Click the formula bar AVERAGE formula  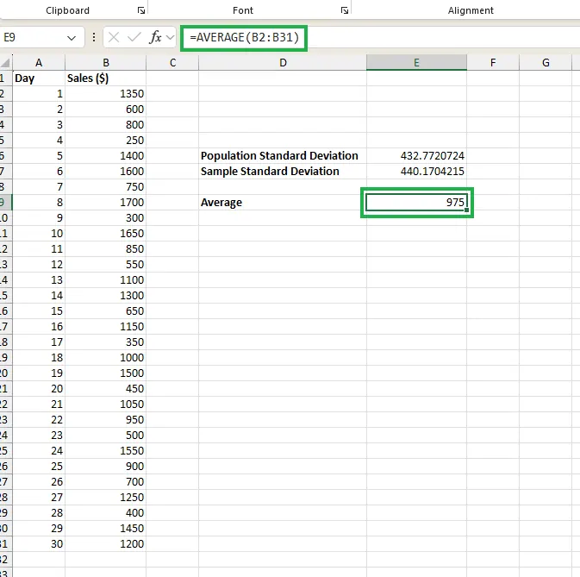(x=244, y=37)
